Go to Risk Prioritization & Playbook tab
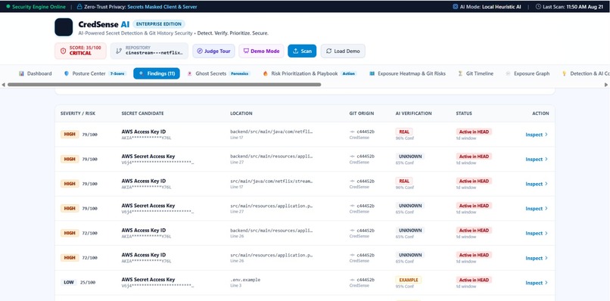Screen dimensions: 610x301 point(310,73)
